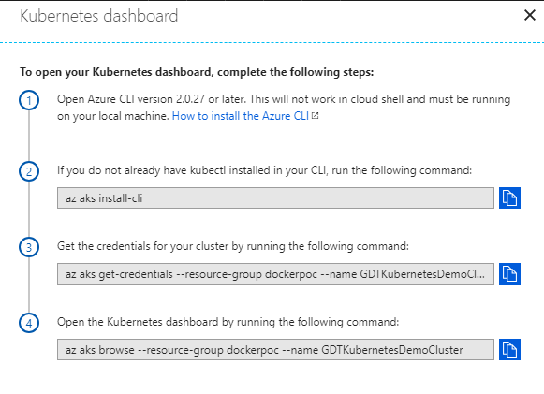Copy the az aks get-credentials command
This screenshot has height=394, width=544.
tap(509, 273)
